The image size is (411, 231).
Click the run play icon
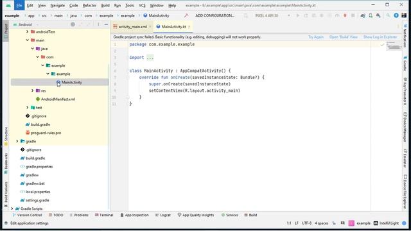pos(298,15)
